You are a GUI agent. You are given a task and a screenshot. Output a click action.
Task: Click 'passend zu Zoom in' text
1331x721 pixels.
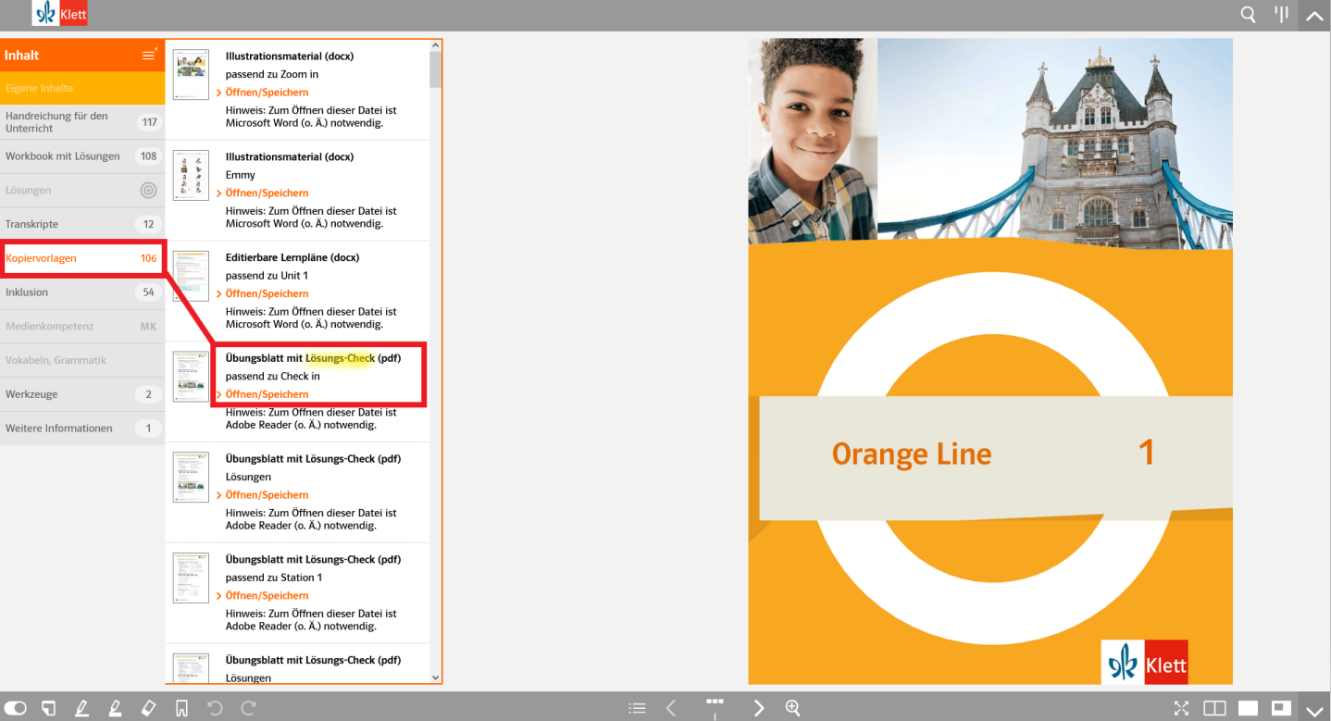click(272, 74)
